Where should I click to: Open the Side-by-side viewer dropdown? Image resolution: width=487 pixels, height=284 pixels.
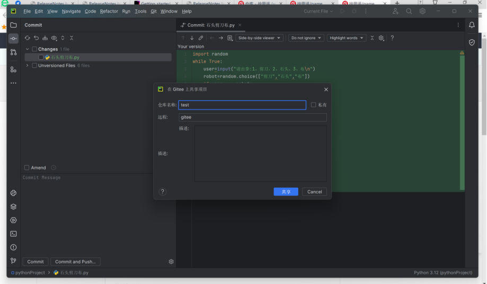point(260,38)
